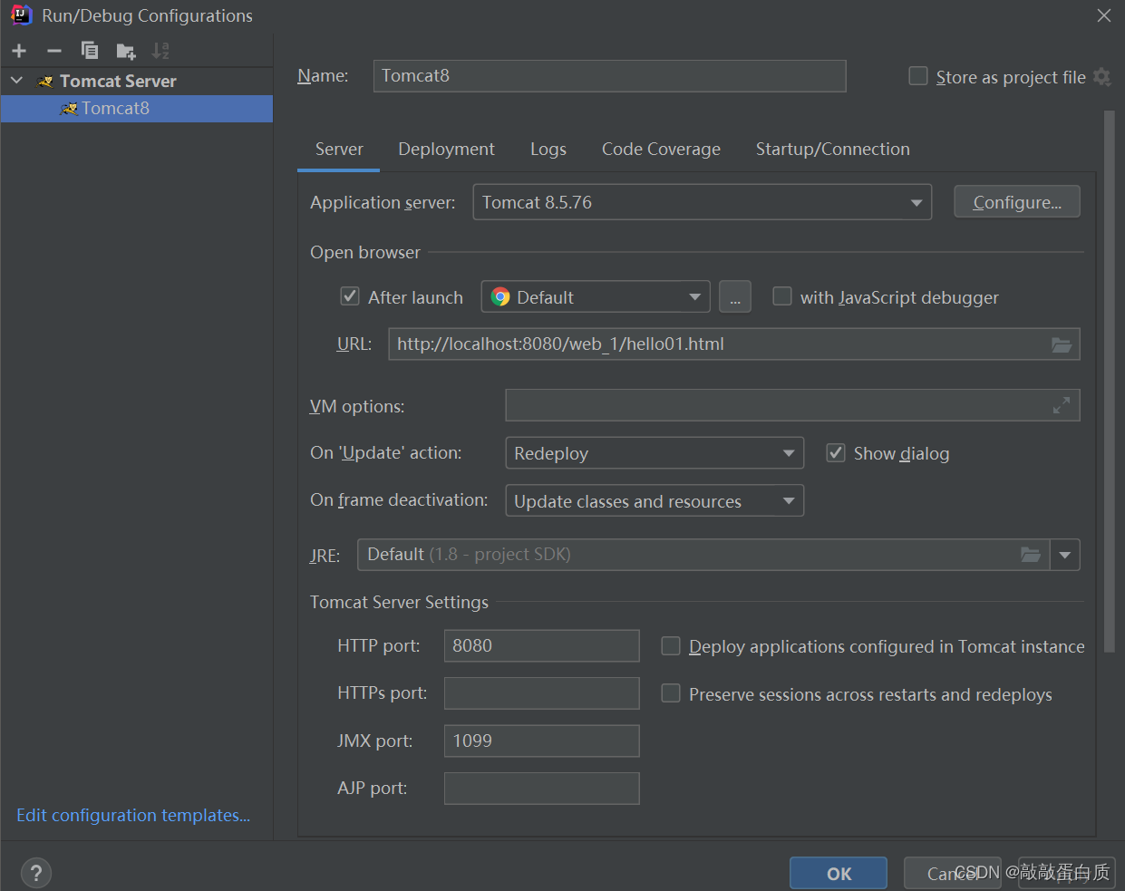Viewport: 1125px width, 891px height.
Task: Open the gear settings next to Store as project file
Action: (x=1101, y=77)
